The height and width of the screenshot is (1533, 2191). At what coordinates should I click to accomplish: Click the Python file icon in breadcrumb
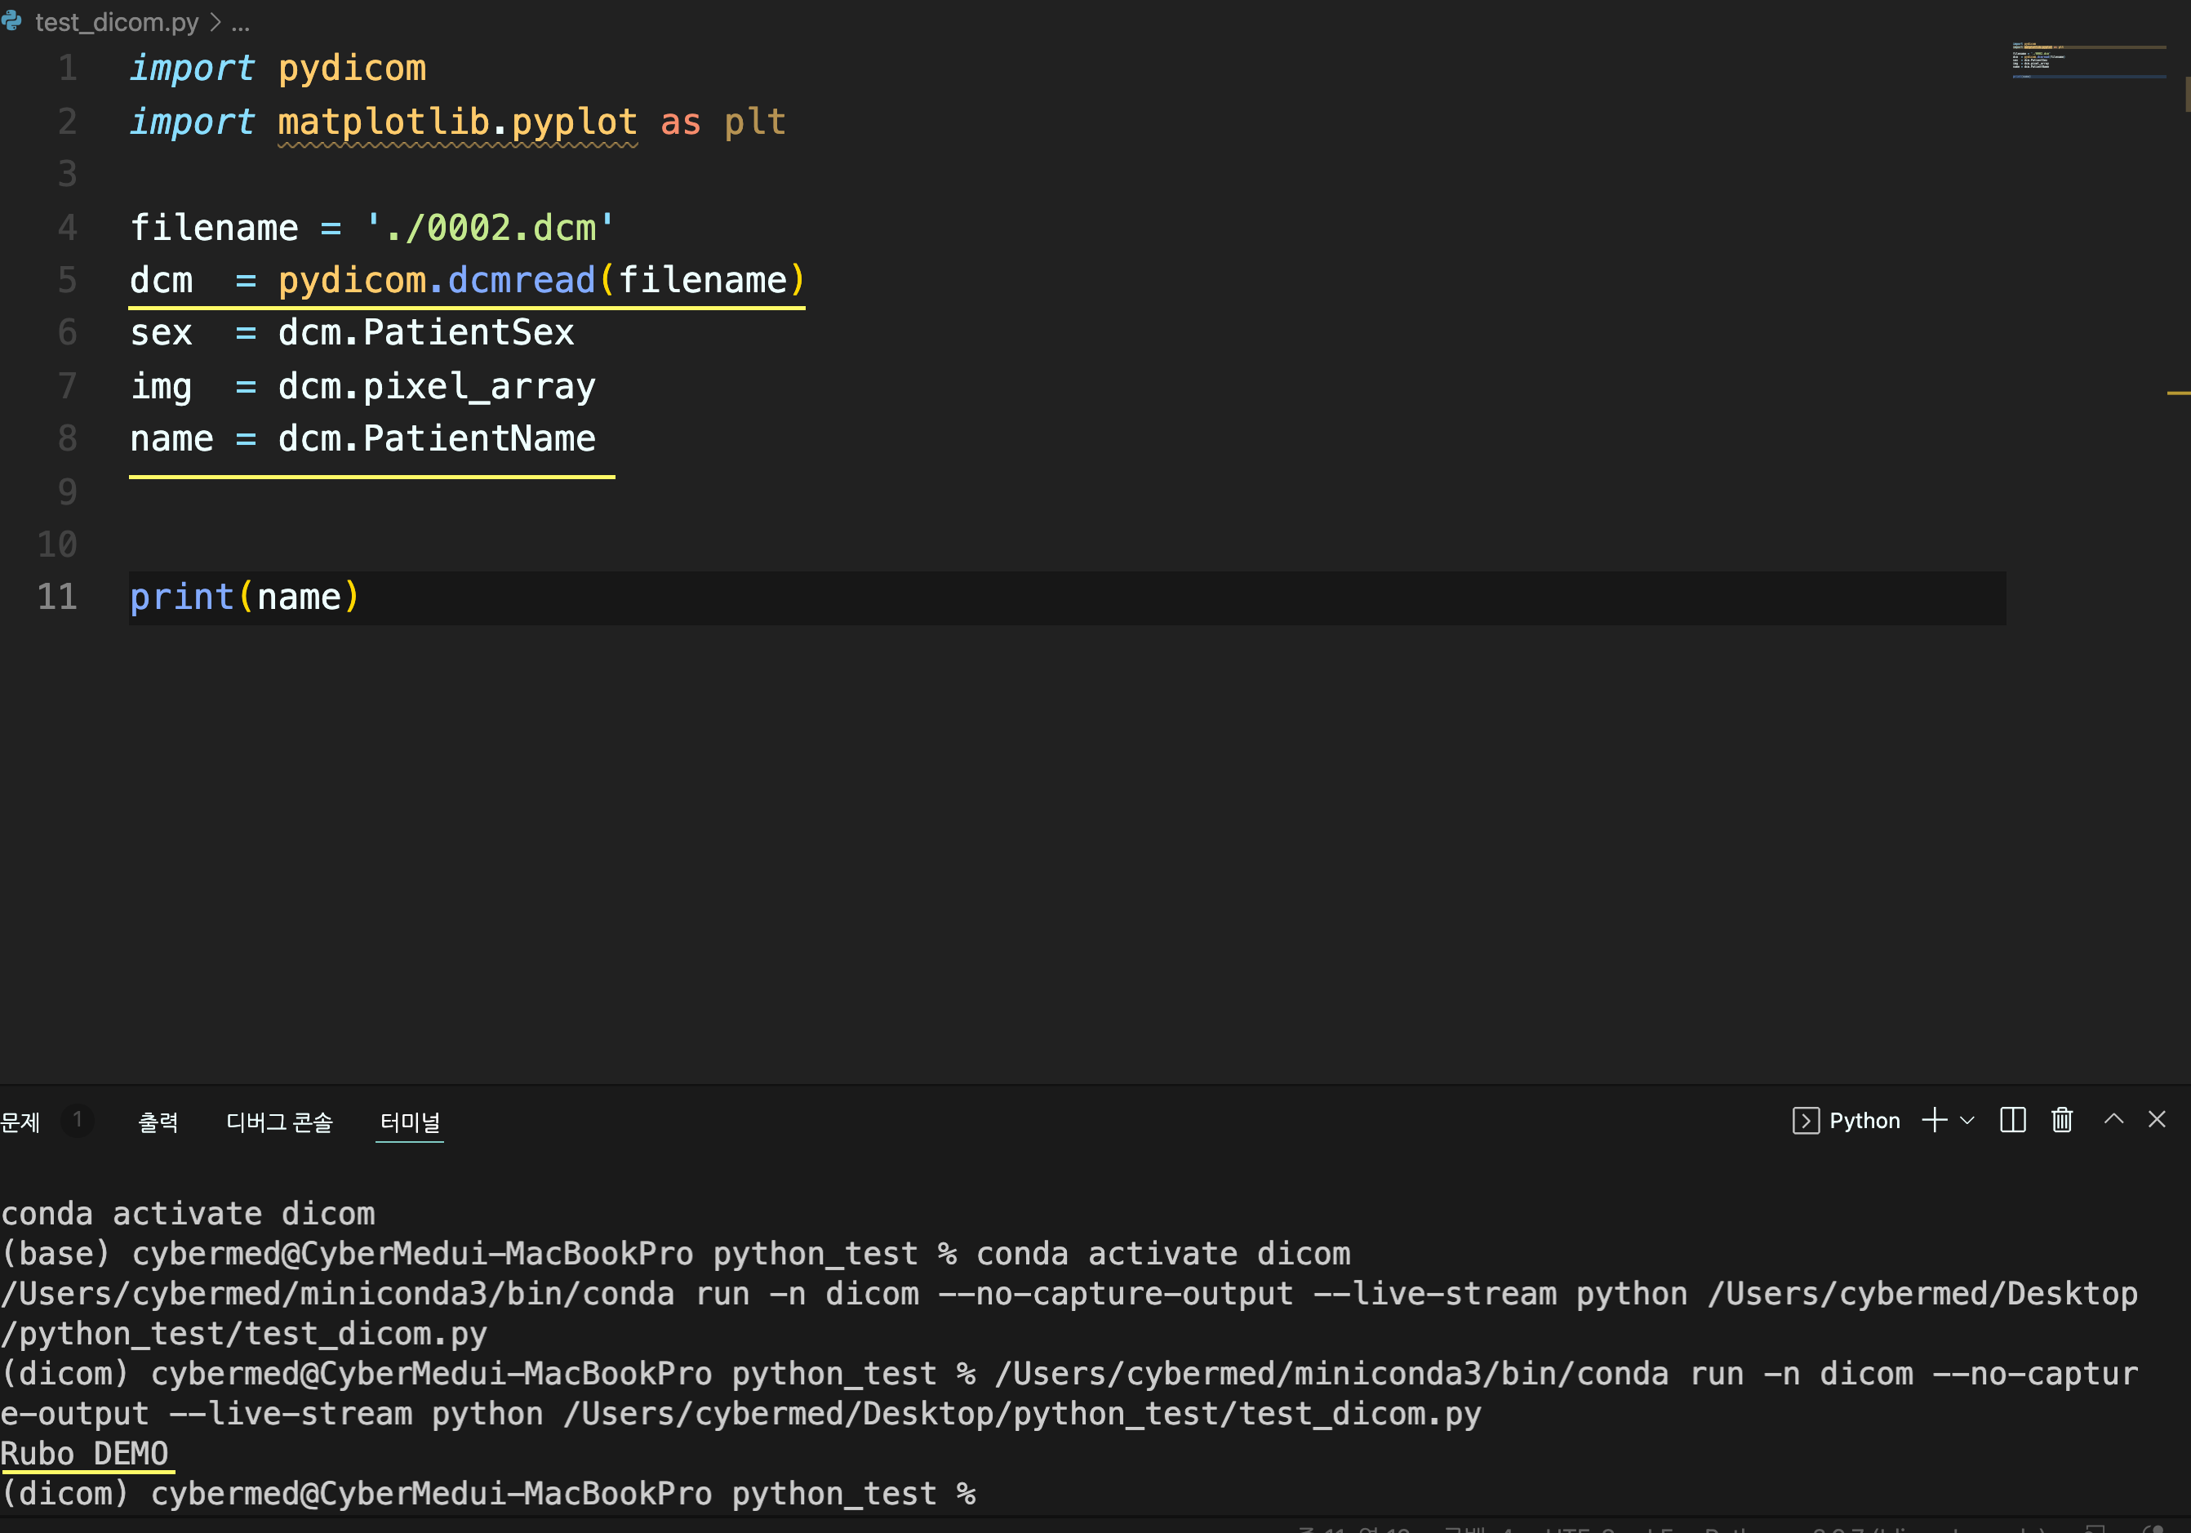pos(11,21)
